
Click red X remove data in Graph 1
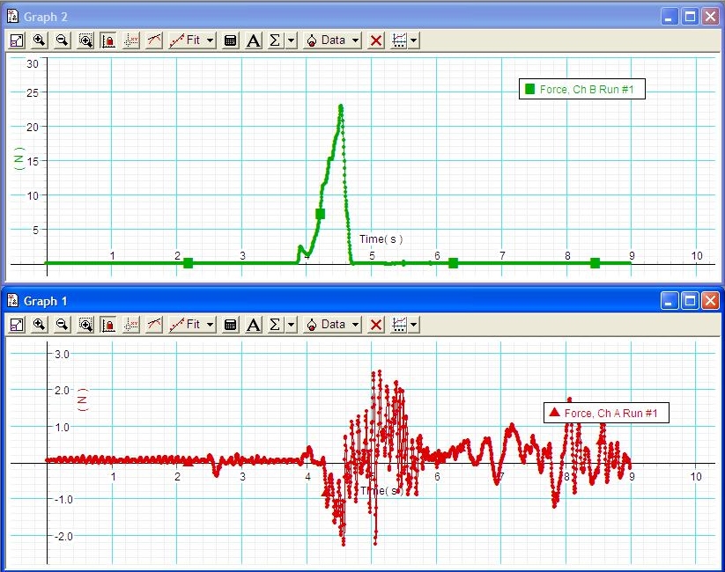[x=376, y=325]
